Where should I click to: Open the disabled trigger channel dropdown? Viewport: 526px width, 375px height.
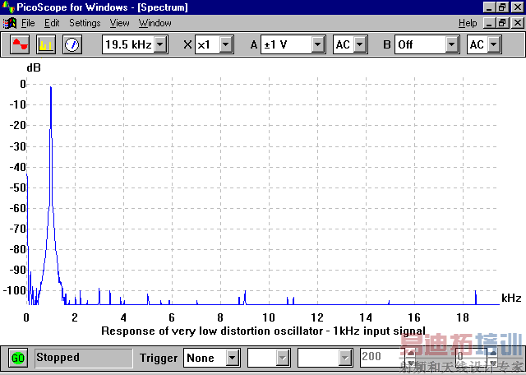coord(282,358)
